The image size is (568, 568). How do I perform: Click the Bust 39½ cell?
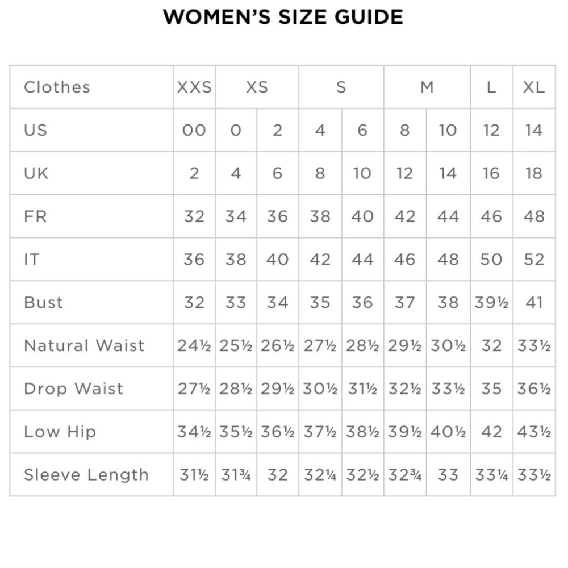(491, 303)
